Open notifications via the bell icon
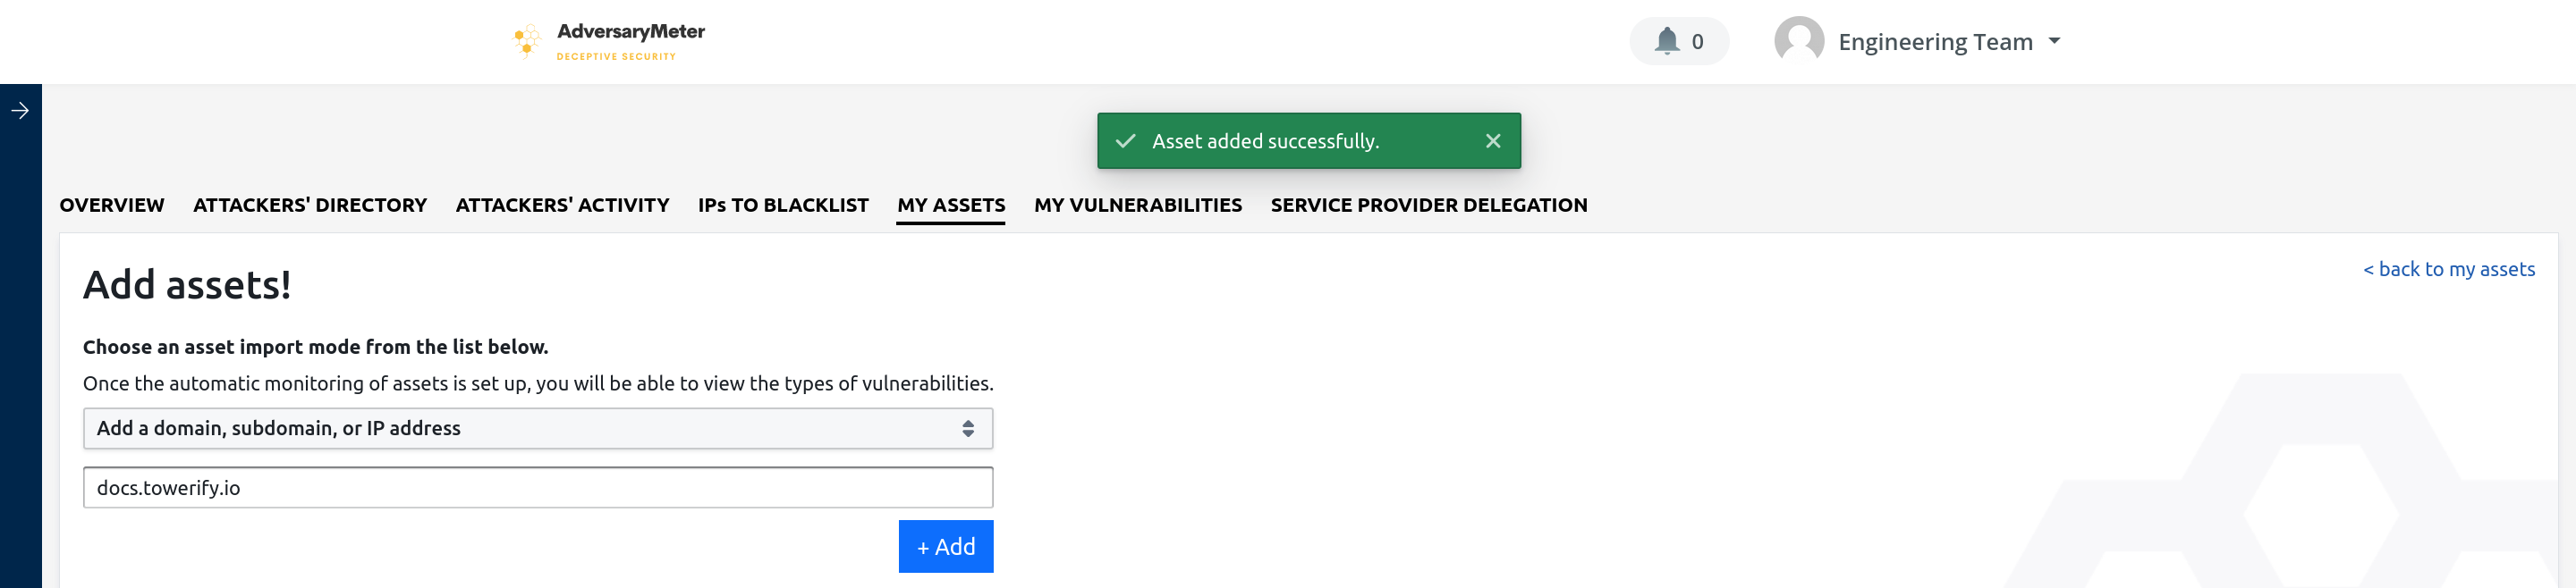The width and height of the screenshot is (2576, 588). pyautogui.click(x=1667, y=41)
